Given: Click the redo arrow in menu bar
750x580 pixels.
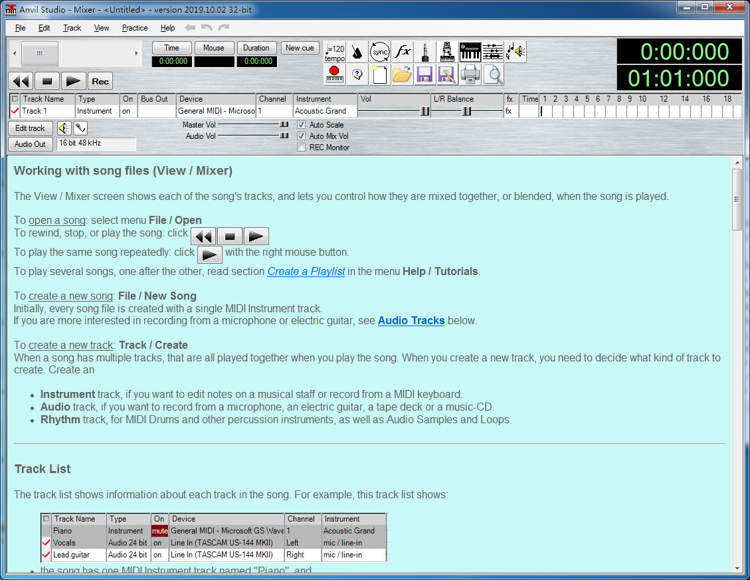Looking at the screenshot, I should coord(224,28).
